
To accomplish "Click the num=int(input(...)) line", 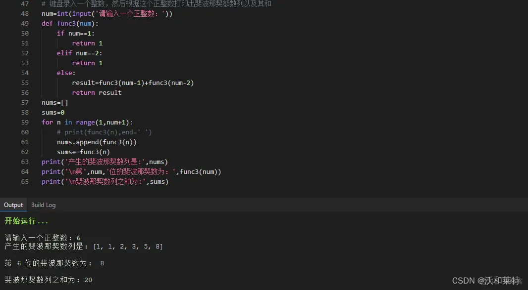I will (107, 14).
